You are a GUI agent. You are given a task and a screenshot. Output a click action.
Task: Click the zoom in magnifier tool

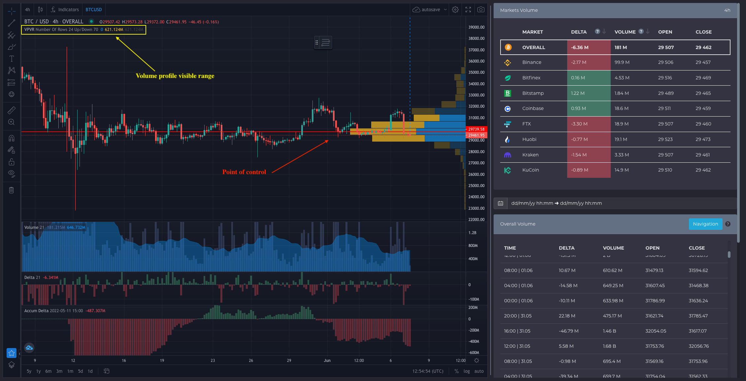pos(12,122)
